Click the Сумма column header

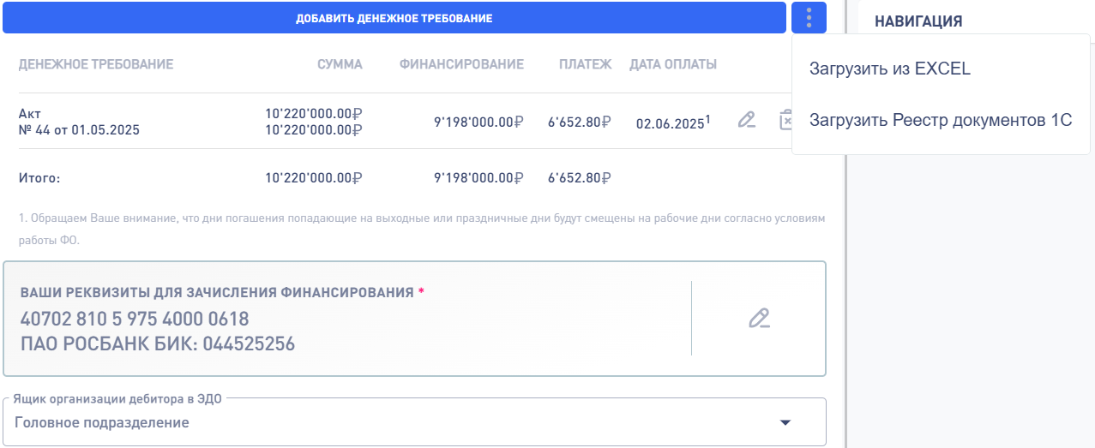pos(340,64)
